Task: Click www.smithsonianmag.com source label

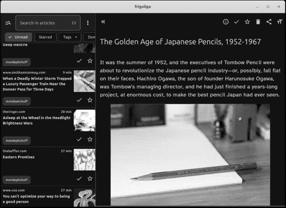Action: [24, 72]
